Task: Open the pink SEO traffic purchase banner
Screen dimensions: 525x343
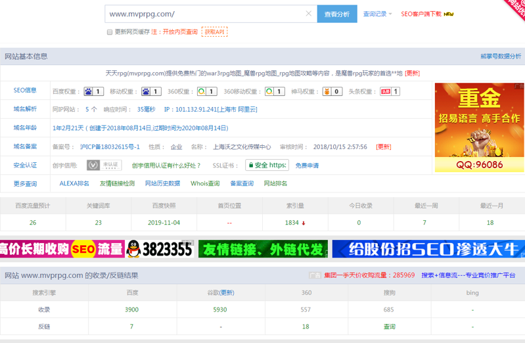Action: tap(97, 249)
